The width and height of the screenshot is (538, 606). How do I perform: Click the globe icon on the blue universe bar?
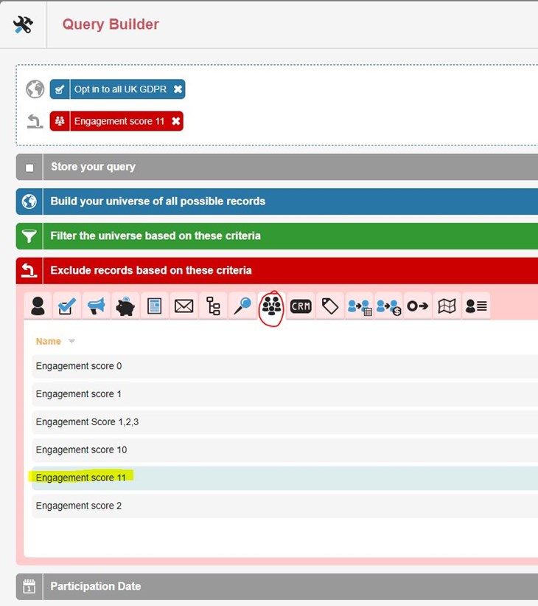click(x=29, y=202)
